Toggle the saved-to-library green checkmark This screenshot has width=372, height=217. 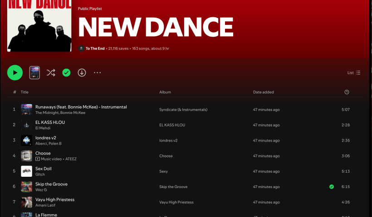pos(66,72)
